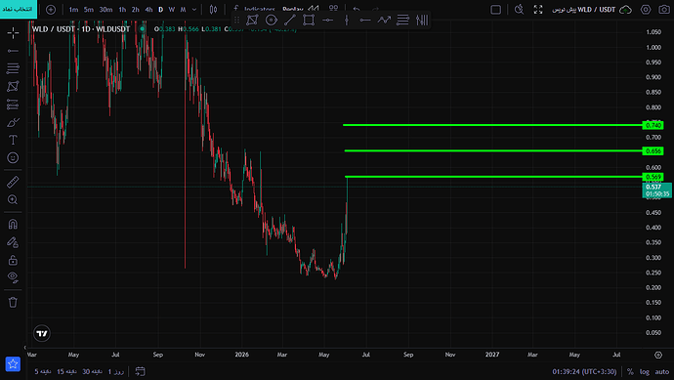The image size is (674, 380).
Task: Open the emoji sticker tool
Action: (13, 157)
